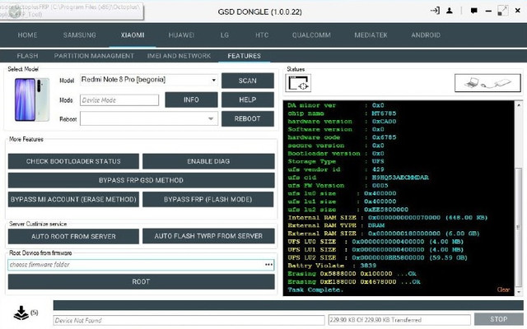Click the HELP button
Viewport: 527px width, 329px height.
pyautogui.click(x=247, y=100)
